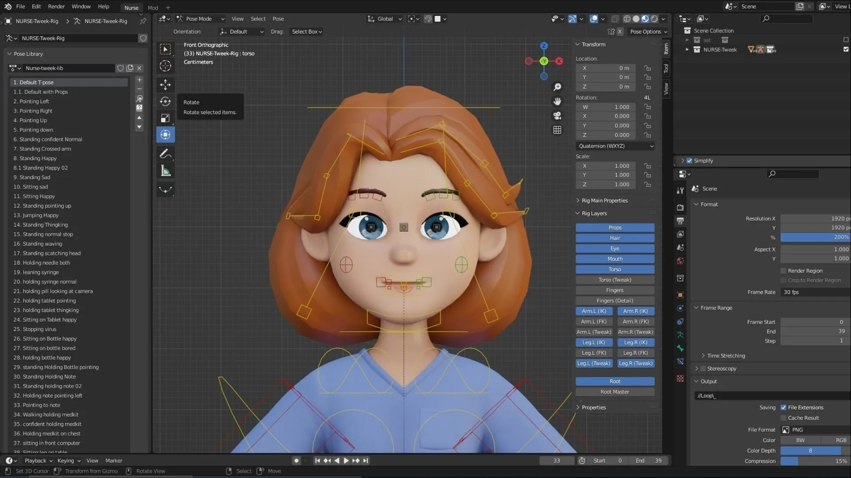Select the Annotate tool
The image size is (851, 478).
165,154
